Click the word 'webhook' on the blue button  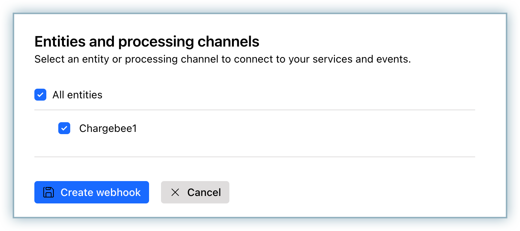click(x=118, y=192)
